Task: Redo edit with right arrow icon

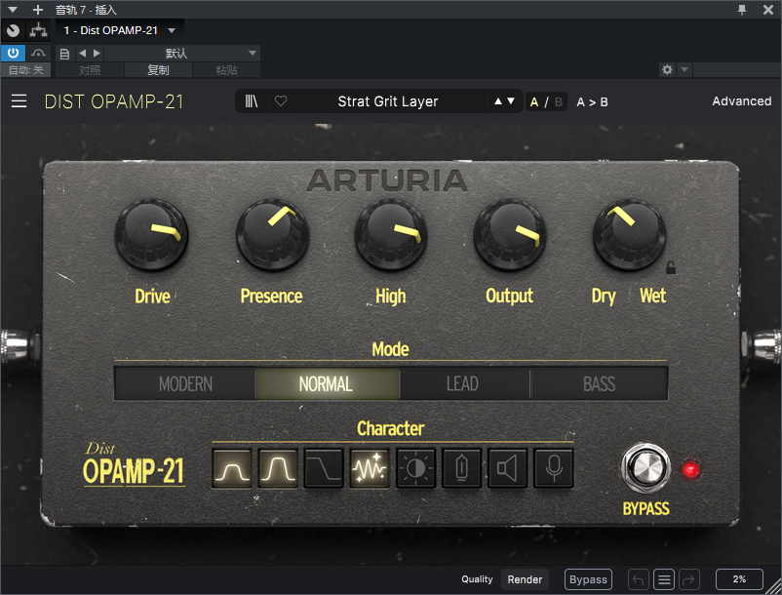Action: point(688,579)
